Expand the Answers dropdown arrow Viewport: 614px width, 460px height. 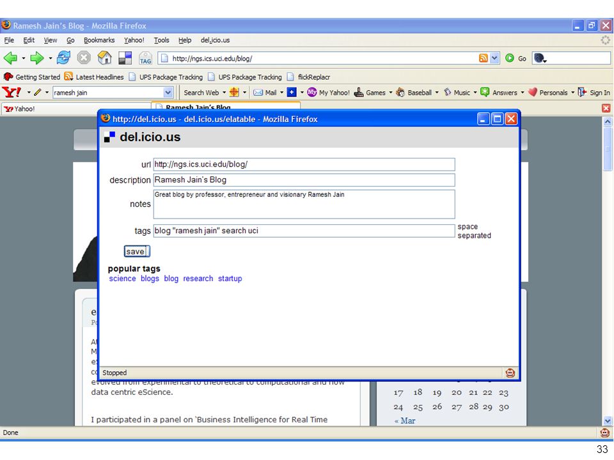pos(523,93)
